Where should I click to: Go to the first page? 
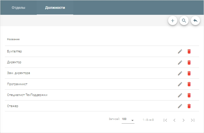click(x=165, y=120)
